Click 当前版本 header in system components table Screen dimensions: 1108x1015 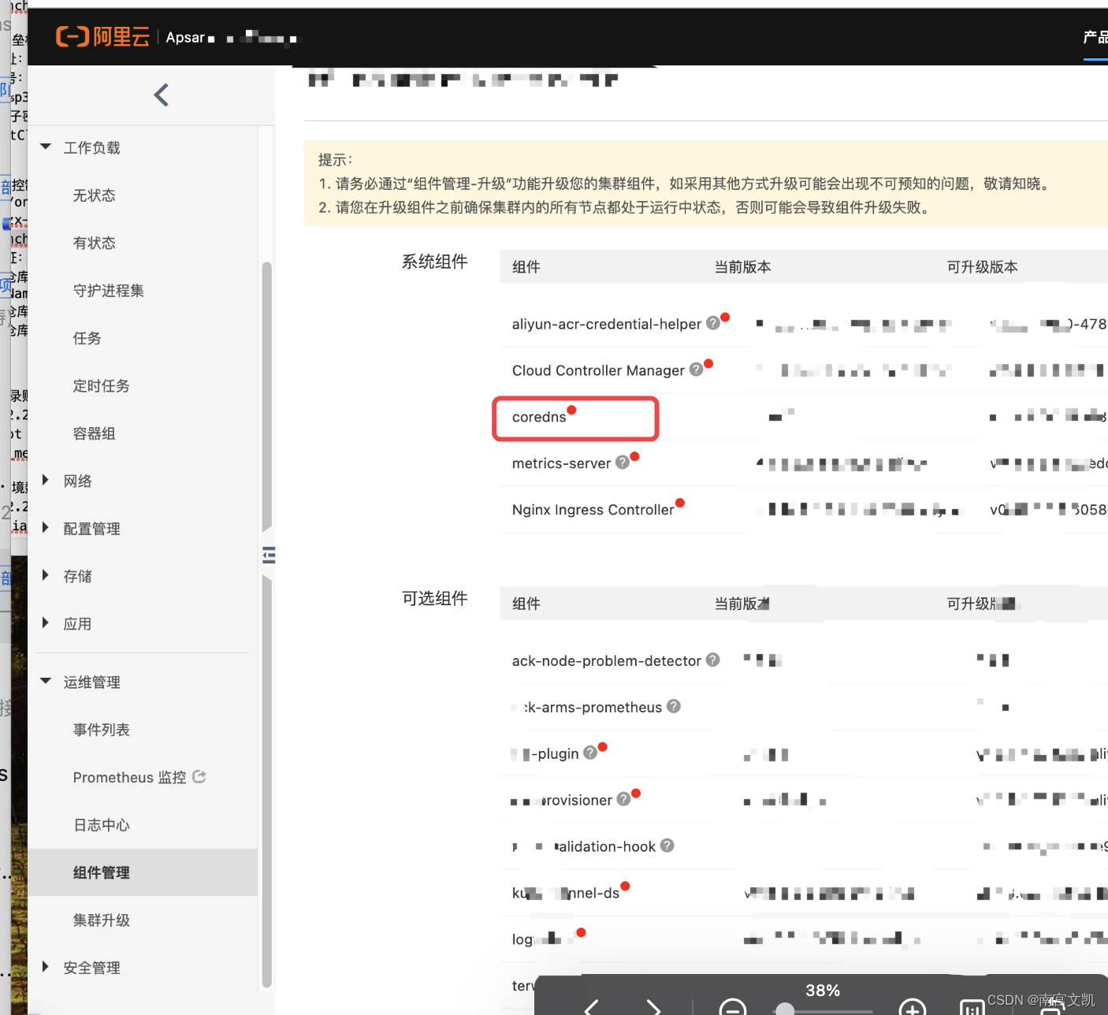(x=742, y=267)
